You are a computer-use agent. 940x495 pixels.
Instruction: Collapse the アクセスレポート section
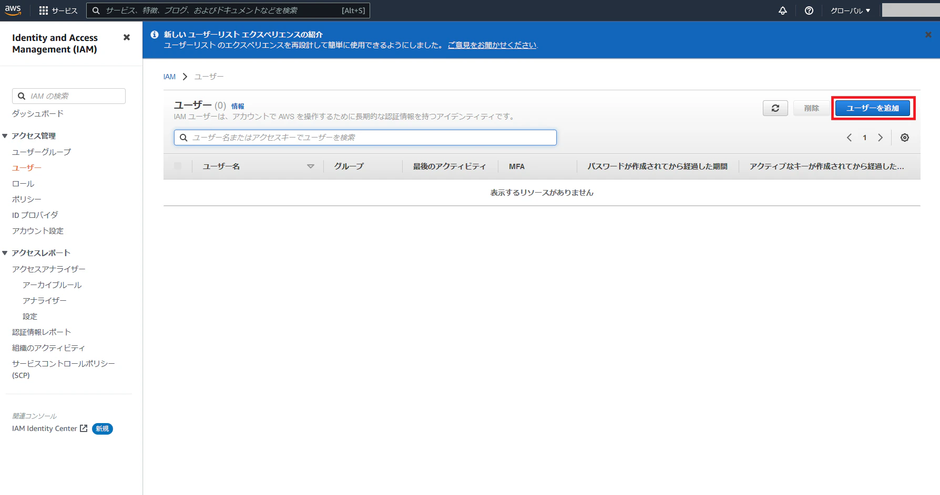pyautogui.click(x=5, y=253)
